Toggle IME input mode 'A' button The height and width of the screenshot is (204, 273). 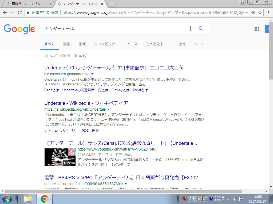tap(191, 198)
